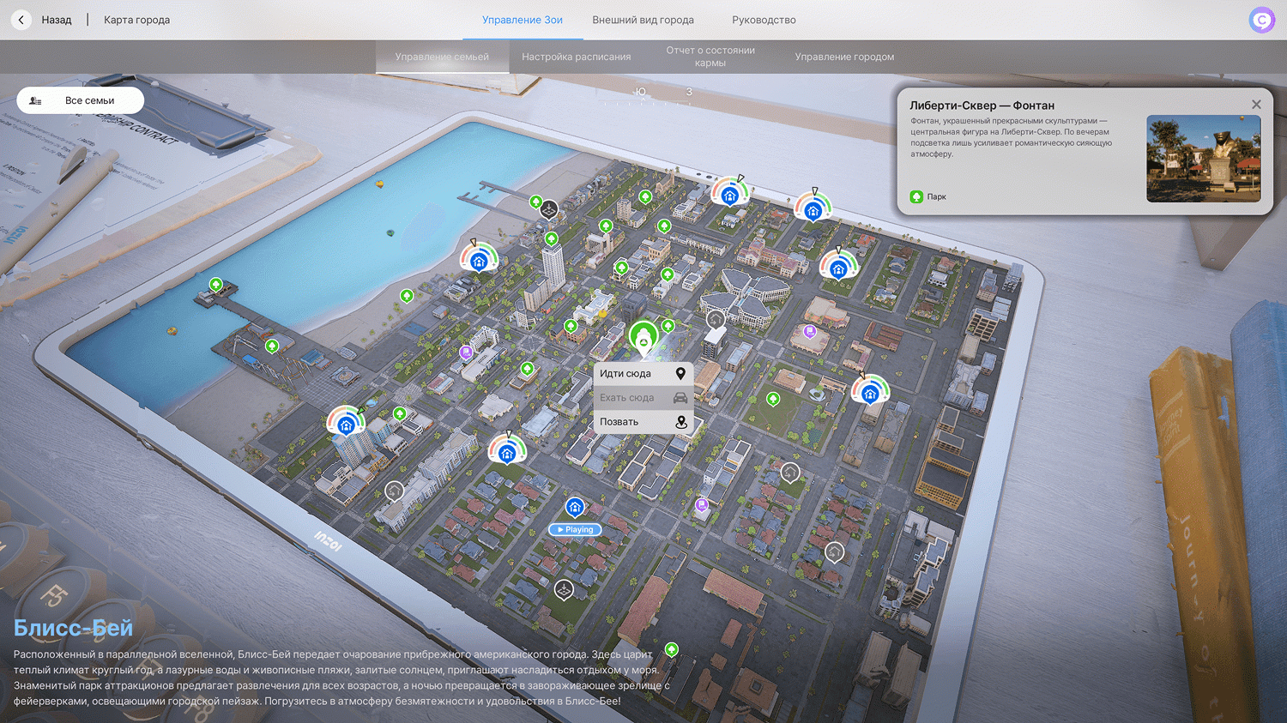Select the household marker just above the Playing home
Viewport: 1287px width, 723px height.
tap(507, 451)
